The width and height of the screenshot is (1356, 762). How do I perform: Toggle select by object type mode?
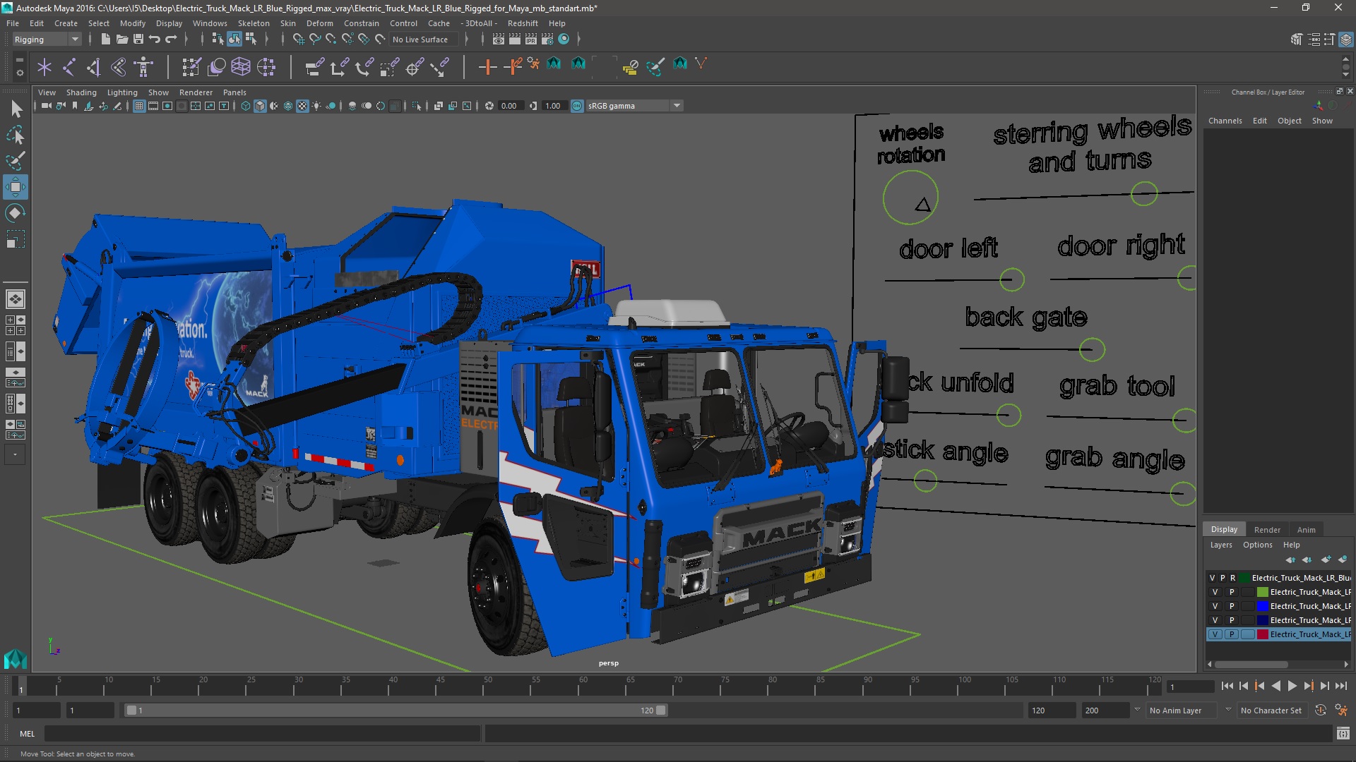(234, 40)
